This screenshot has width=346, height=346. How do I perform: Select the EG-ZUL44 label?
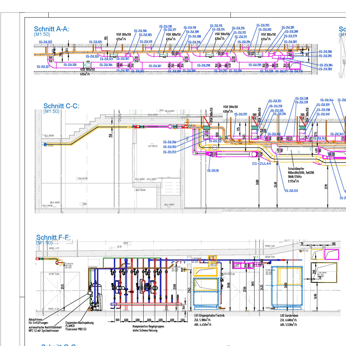tap(262, 163)
